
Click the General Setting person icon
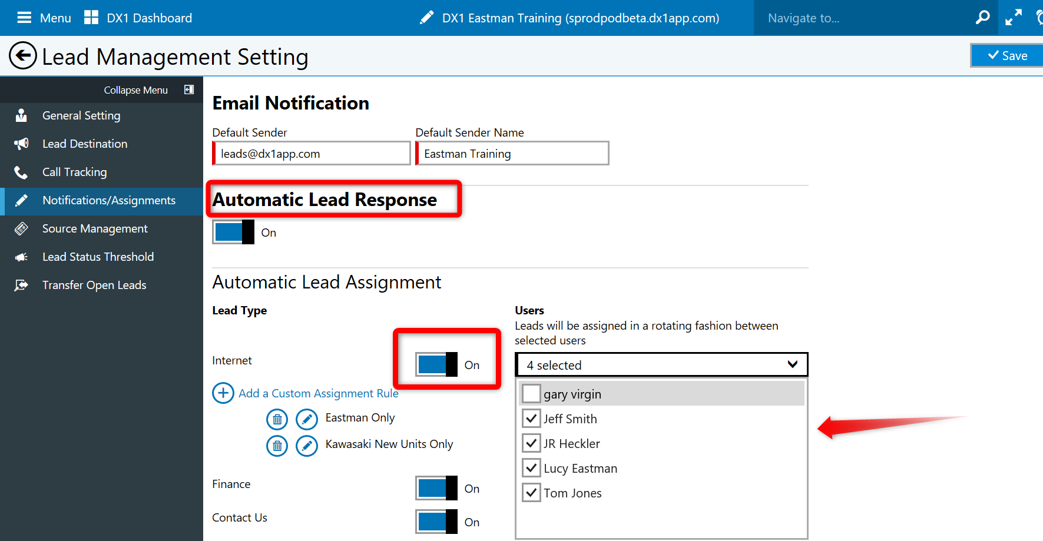click(x=21, y=115)
